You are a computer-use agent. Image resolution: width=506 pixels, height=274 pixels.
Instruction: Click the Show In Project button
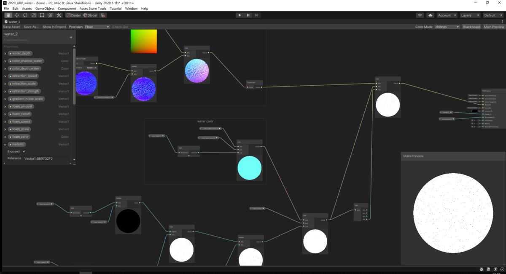[54, 27]
